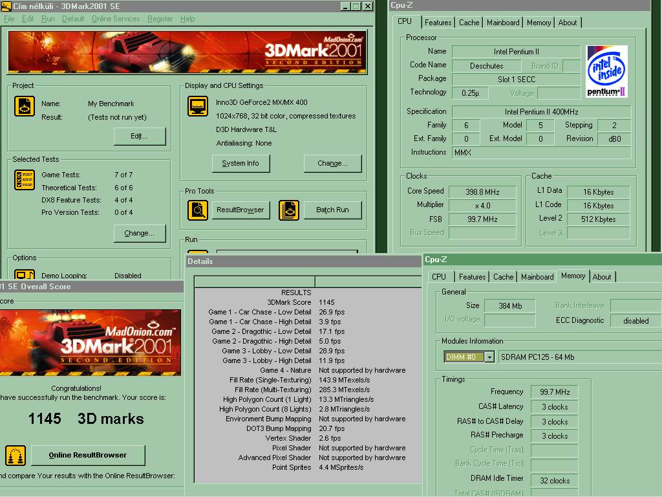Screen dimensions: 662x497
Task: Click the magnifier ResultBrowser icon
Action: point(198,210)
